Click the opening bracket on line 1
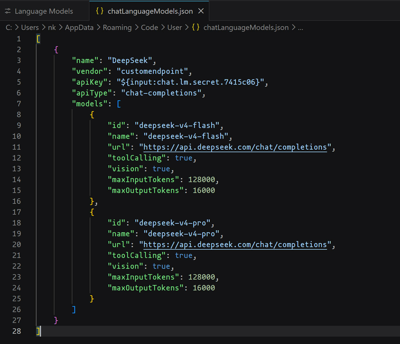 point(38,39)
